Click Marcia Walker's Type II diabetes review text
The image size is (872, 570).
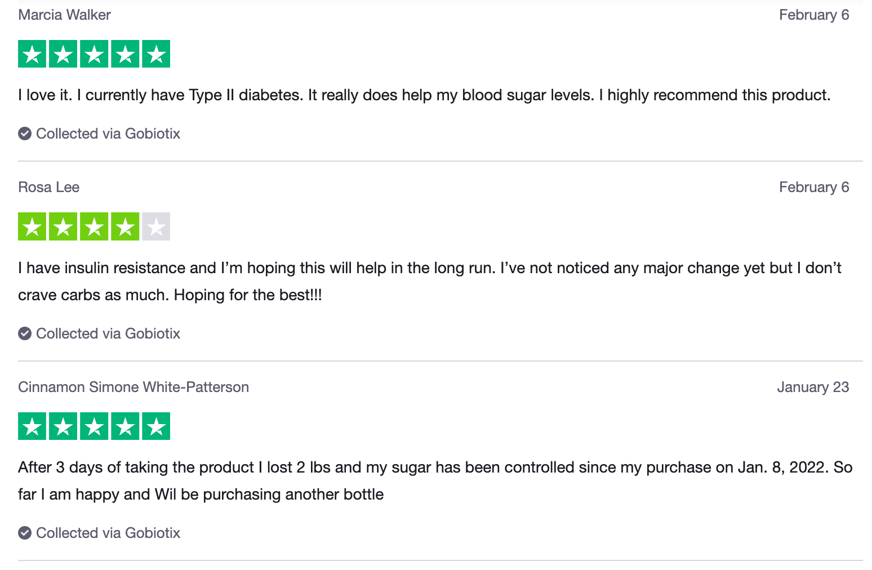click(424, 95)
